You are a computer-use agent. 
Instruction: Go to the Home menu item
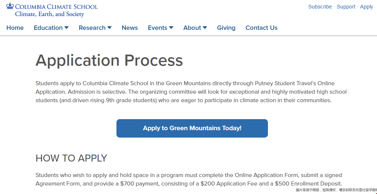(x=15, y=28)
